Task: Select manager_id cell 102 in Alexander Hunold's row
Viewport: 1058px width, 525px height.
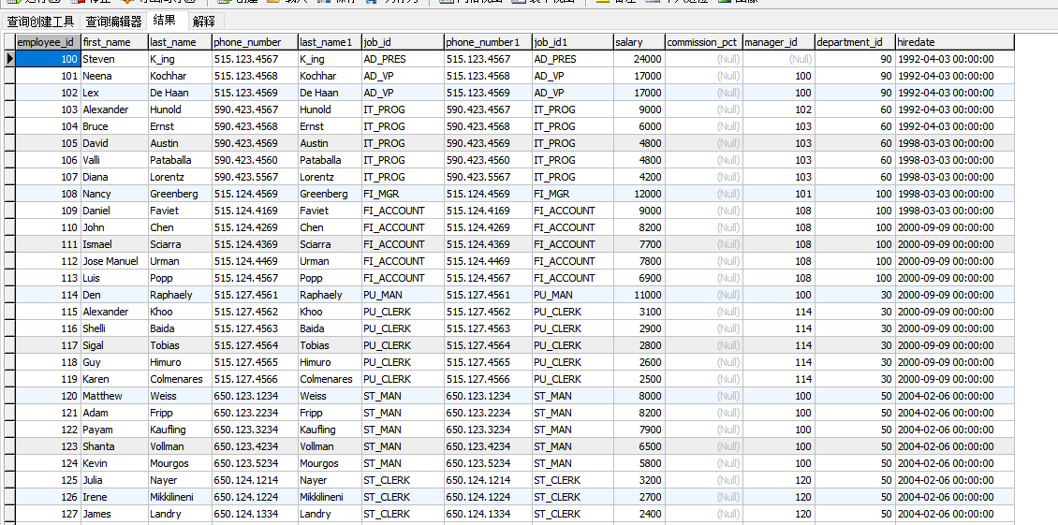Action: tap(778, 109)
